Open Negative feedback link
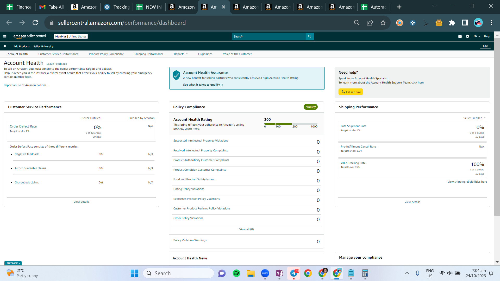This screenshot has width=500, height=281. coord(27,154)
